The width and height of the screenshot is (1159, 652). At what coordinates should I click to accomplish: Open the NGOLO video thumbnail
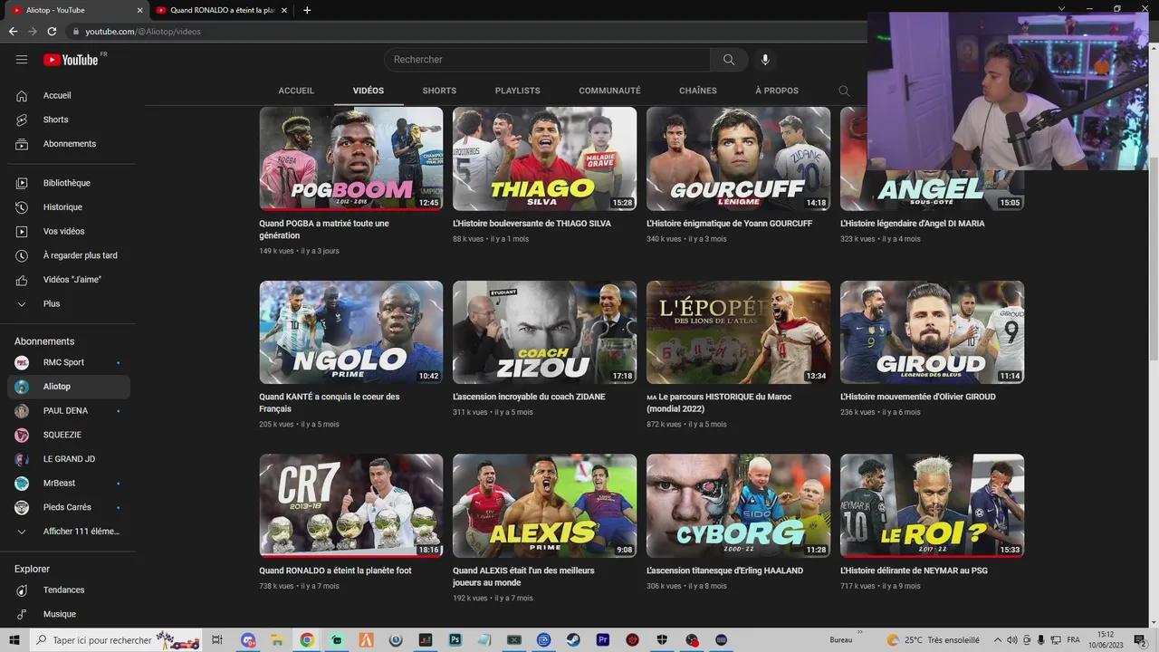tap(351, 332)
